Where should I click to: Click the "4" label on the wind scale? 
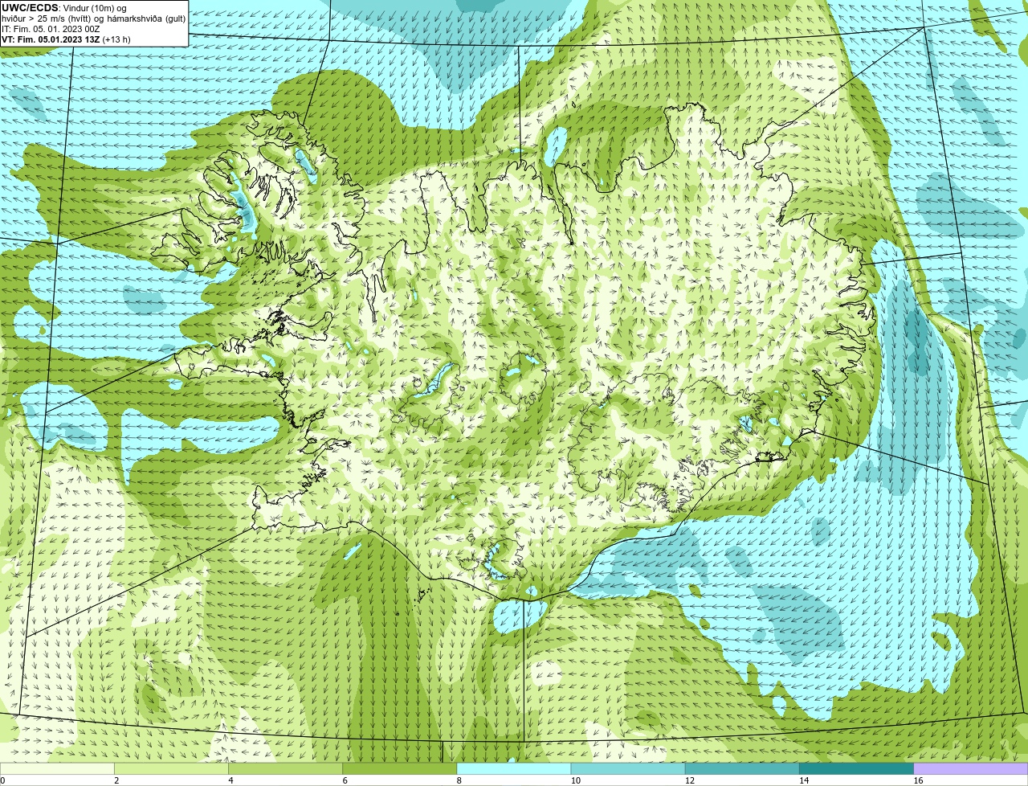click(x=231, y=780)
